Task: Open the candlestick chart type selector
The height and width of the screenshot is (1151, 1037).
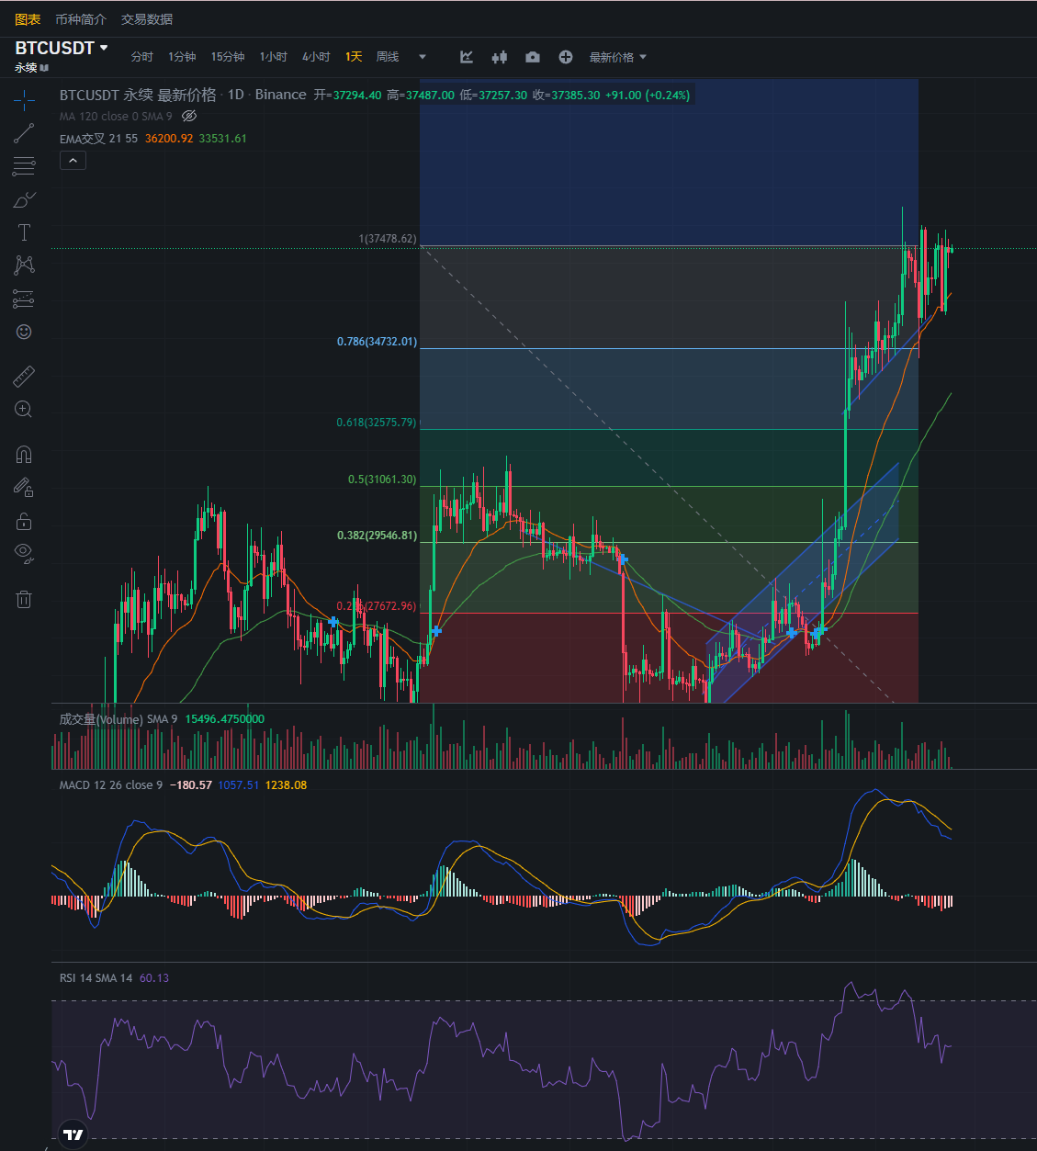Action: coord(499,57)
